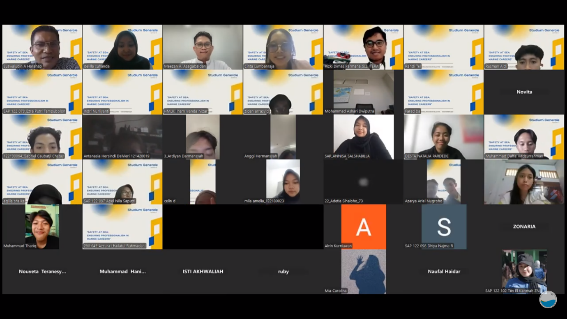Select DESTA NATALIA PARDEDE's video
This screenshot has width=567, height=319.
click(x=443, y=136)
